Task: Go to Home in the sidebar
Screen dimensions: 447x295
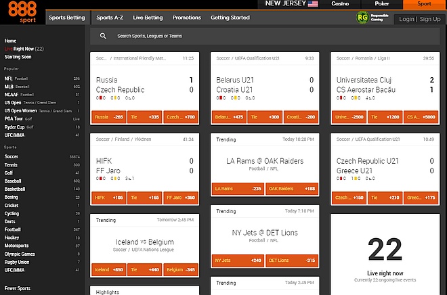Action: [10, 41]
